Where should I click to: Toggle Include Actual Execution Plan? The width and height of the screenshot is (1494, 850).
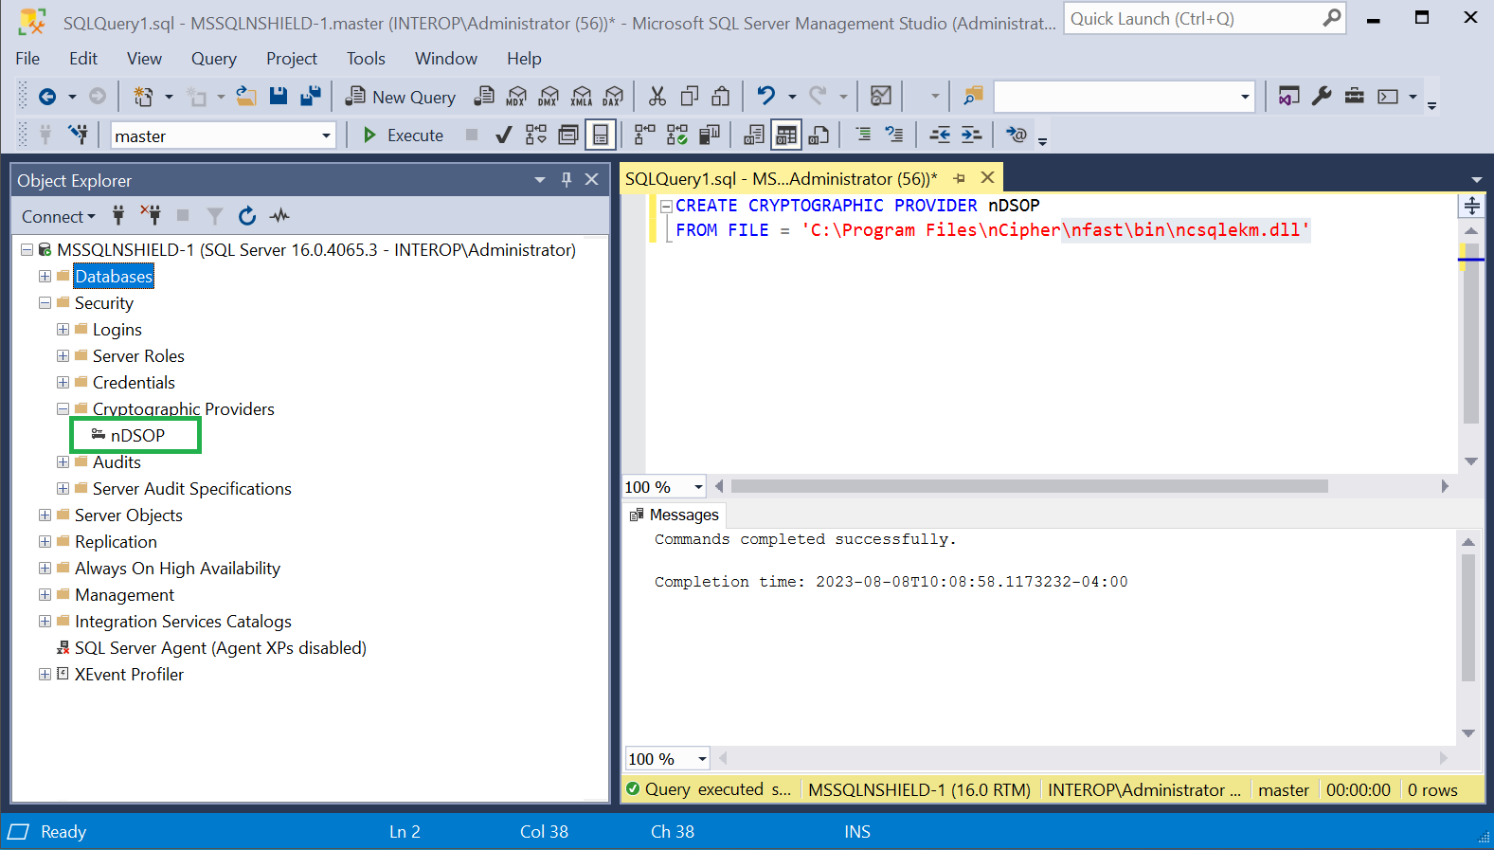645,135
